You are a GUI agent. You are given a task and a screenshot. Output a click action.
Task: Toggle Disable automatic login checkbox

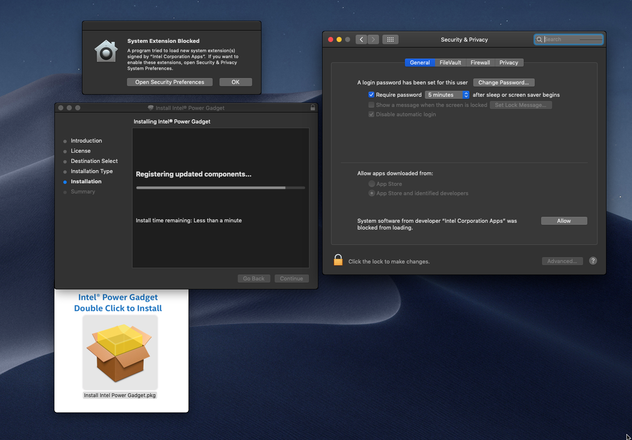pyautogui.click(x=371, y=114)
